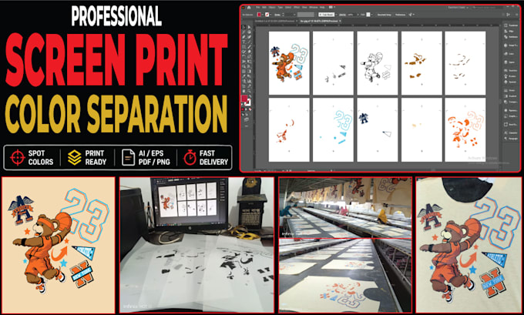Click the bear artwork preview on beige background
Viewport: 524px width, 315px height.
58,245
